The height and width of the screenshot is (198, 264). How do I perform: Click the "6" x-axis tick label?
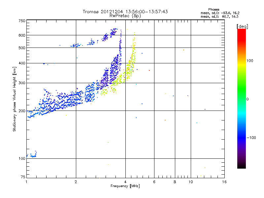click(x=154, y=182)
